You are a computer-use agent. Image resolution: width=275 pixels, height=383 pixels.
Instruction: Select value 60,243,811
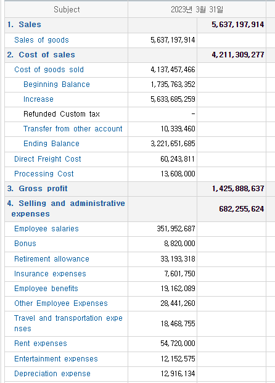pos(178,159)
